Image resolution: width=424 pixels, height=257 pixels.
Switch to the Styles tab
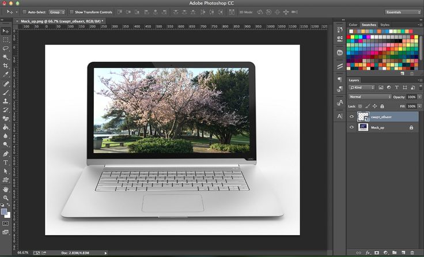point(385,25)
